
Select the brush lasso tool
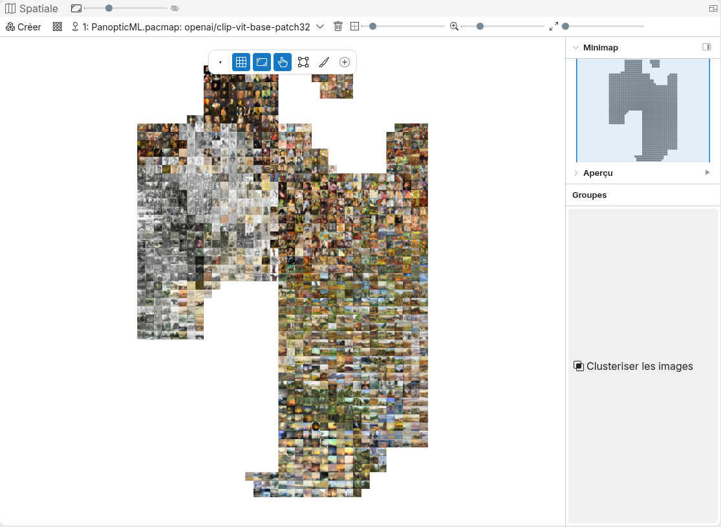(x=324, y=62)
